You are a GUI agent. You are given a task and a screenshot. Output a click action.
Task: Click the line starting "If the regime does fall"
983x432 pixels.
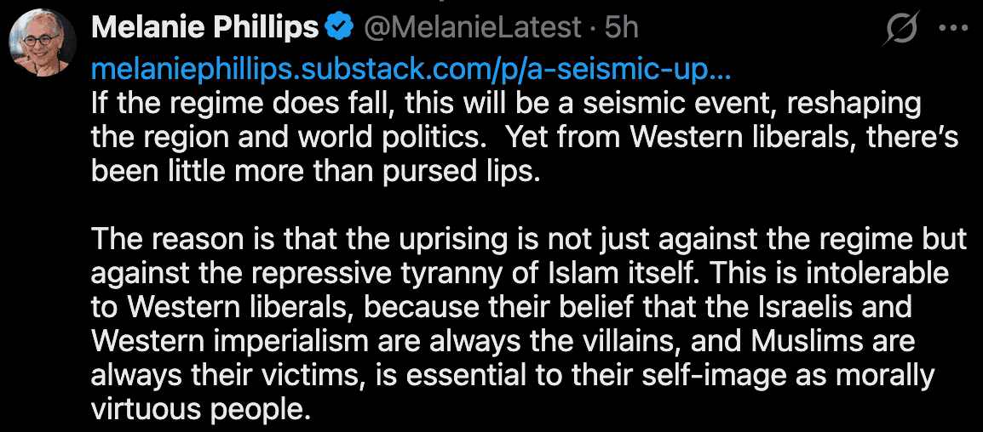point(506,104)
